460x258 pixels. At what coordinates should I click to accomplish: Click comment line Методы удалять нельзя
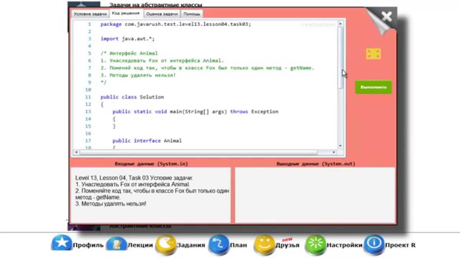138,75
